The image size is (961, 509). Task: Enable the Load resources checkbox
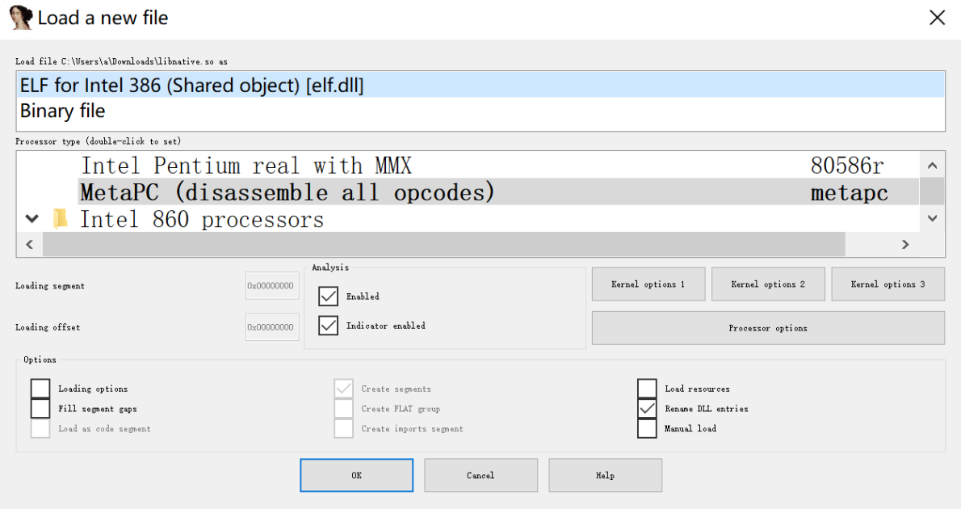647,389
